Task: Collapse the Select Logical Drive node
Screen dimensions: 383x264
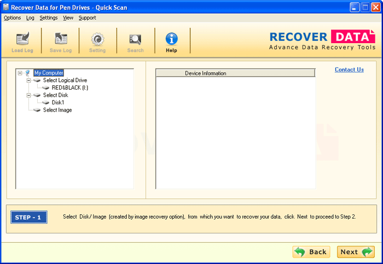Action: tap(28, 80)
